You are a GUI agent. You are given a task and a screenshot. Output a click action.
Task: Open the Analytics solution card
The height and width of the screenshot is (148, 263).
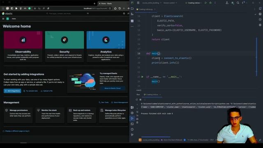coord(106,46)
